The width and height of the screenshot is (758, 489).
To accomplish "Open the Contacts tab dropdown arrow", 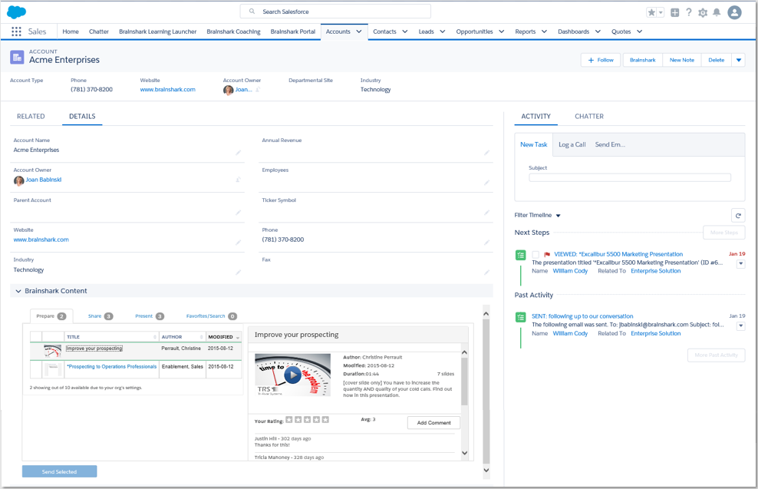I will click(404, 31).
